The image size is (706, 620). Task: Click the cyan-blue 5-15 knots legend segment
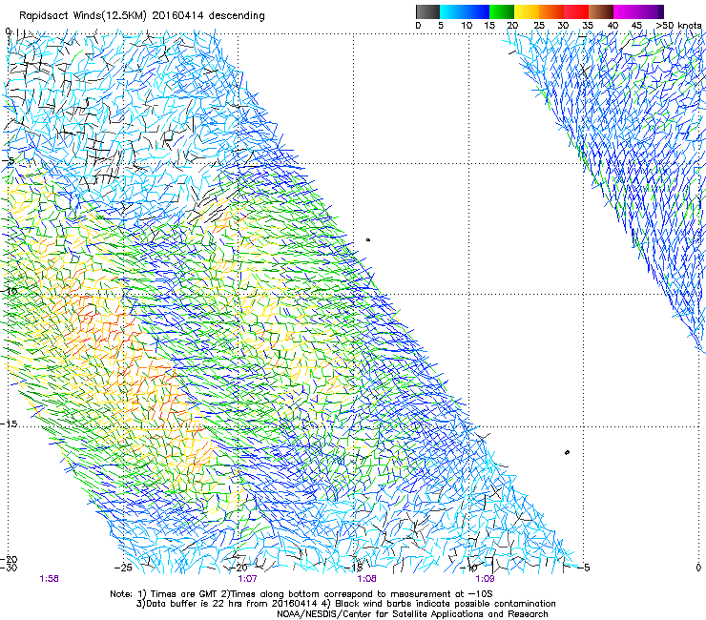pyautogui.click(x=465, y=11)
